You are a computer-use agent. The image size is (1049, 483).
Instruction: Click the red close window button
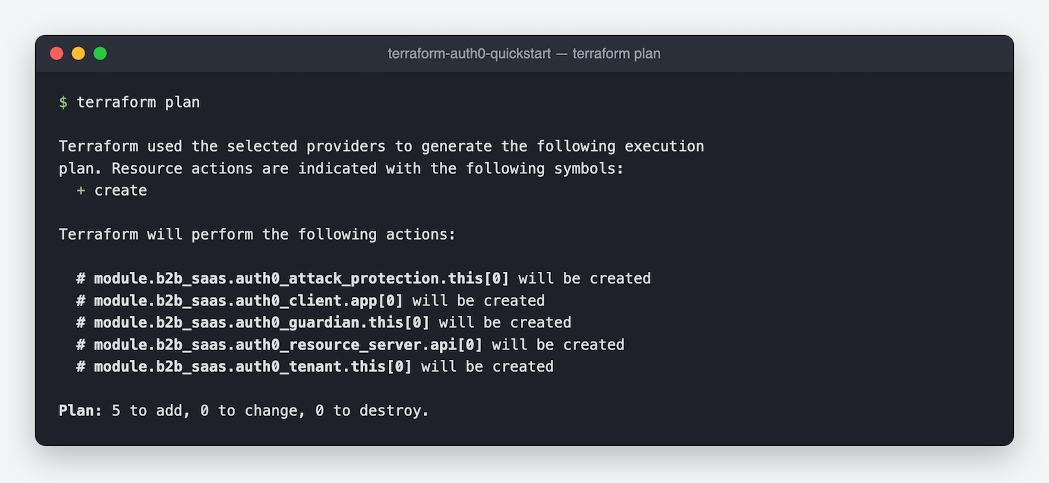tap(57, 53)
